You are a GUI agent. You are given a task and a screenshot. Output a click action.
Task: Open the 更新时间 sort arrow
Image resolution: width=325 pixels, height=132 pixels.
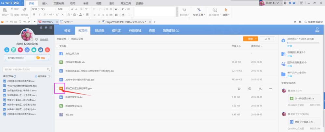pyautogui.click(x=262, y=46)
